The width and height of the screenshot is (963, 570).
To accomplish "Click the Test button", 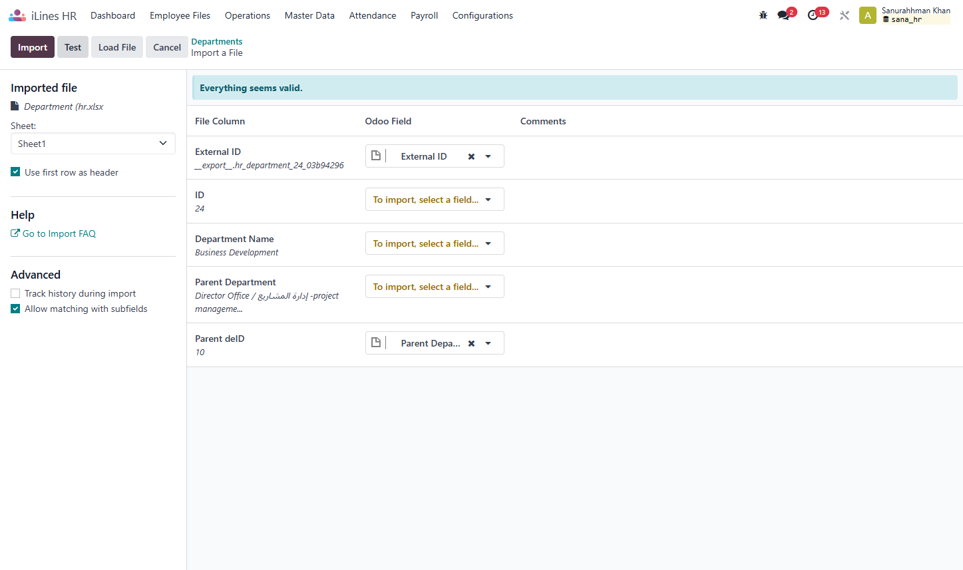I will [73, 47].
